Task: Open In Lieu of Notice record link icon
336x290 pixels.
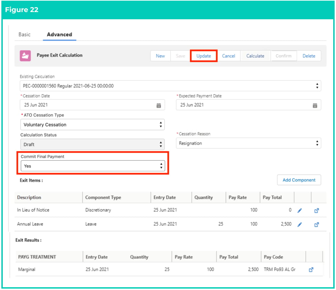Action: coord(316,210)
